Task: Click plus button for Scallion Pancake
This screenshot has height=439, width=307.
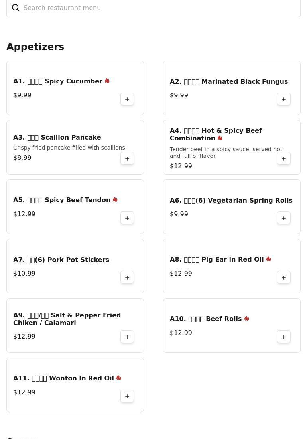Action: tap(127, 159)
